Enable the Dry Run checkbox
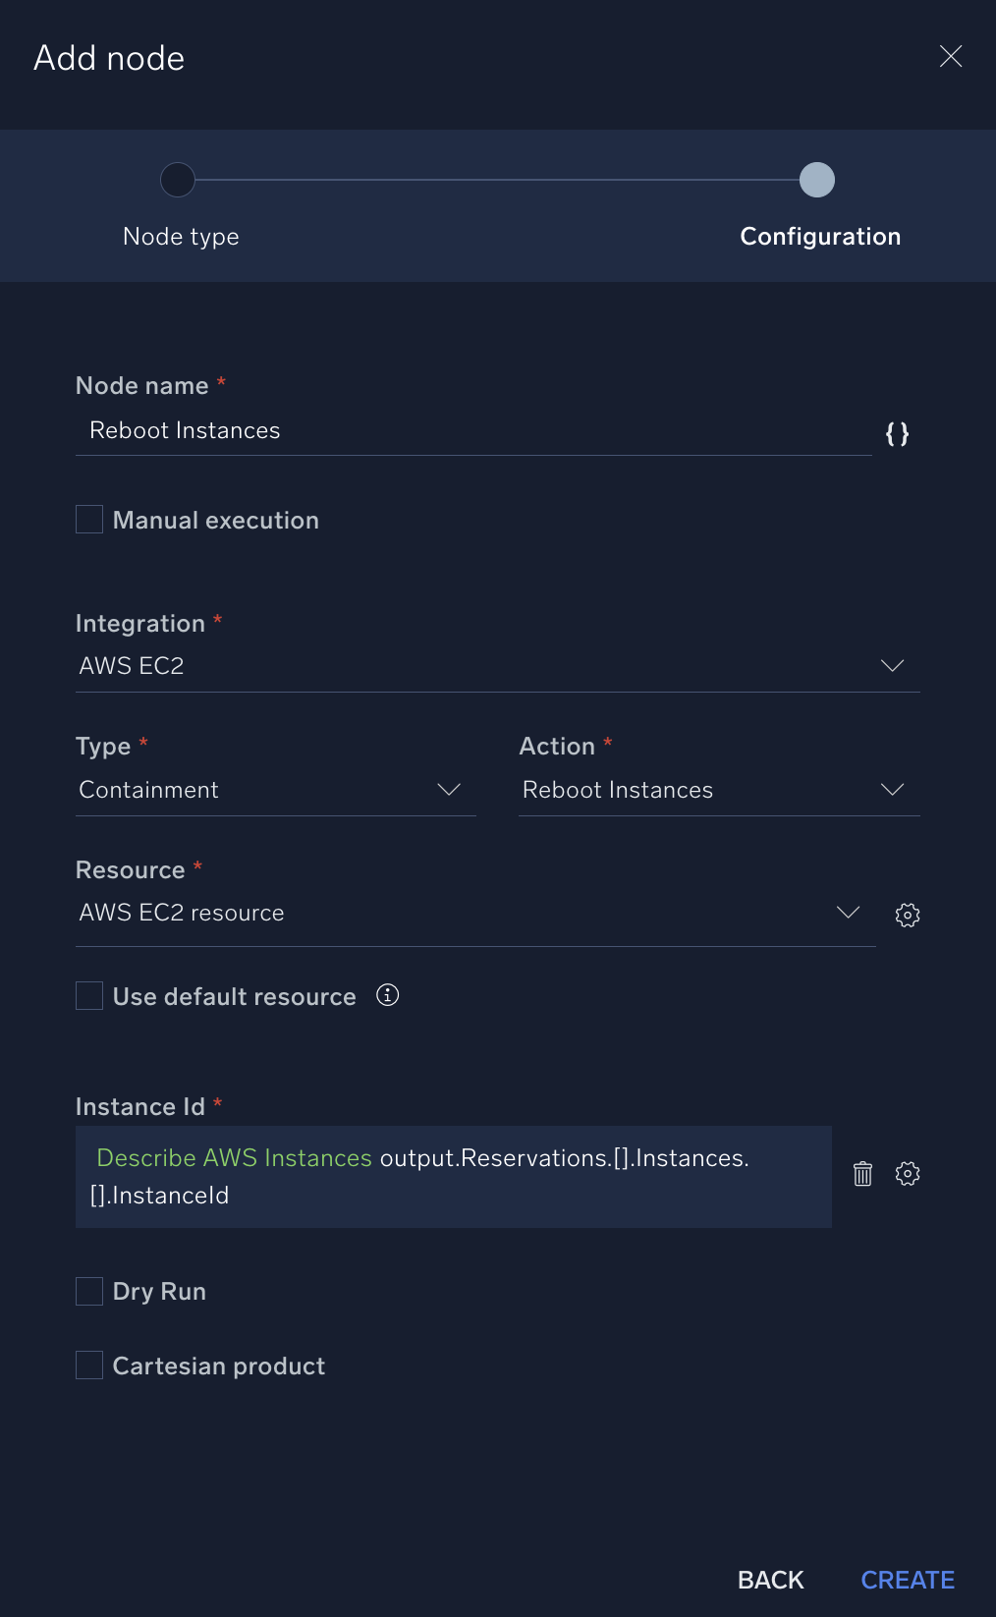Viewport: 996px width, 1617px height. click(x=89, y=1291)
